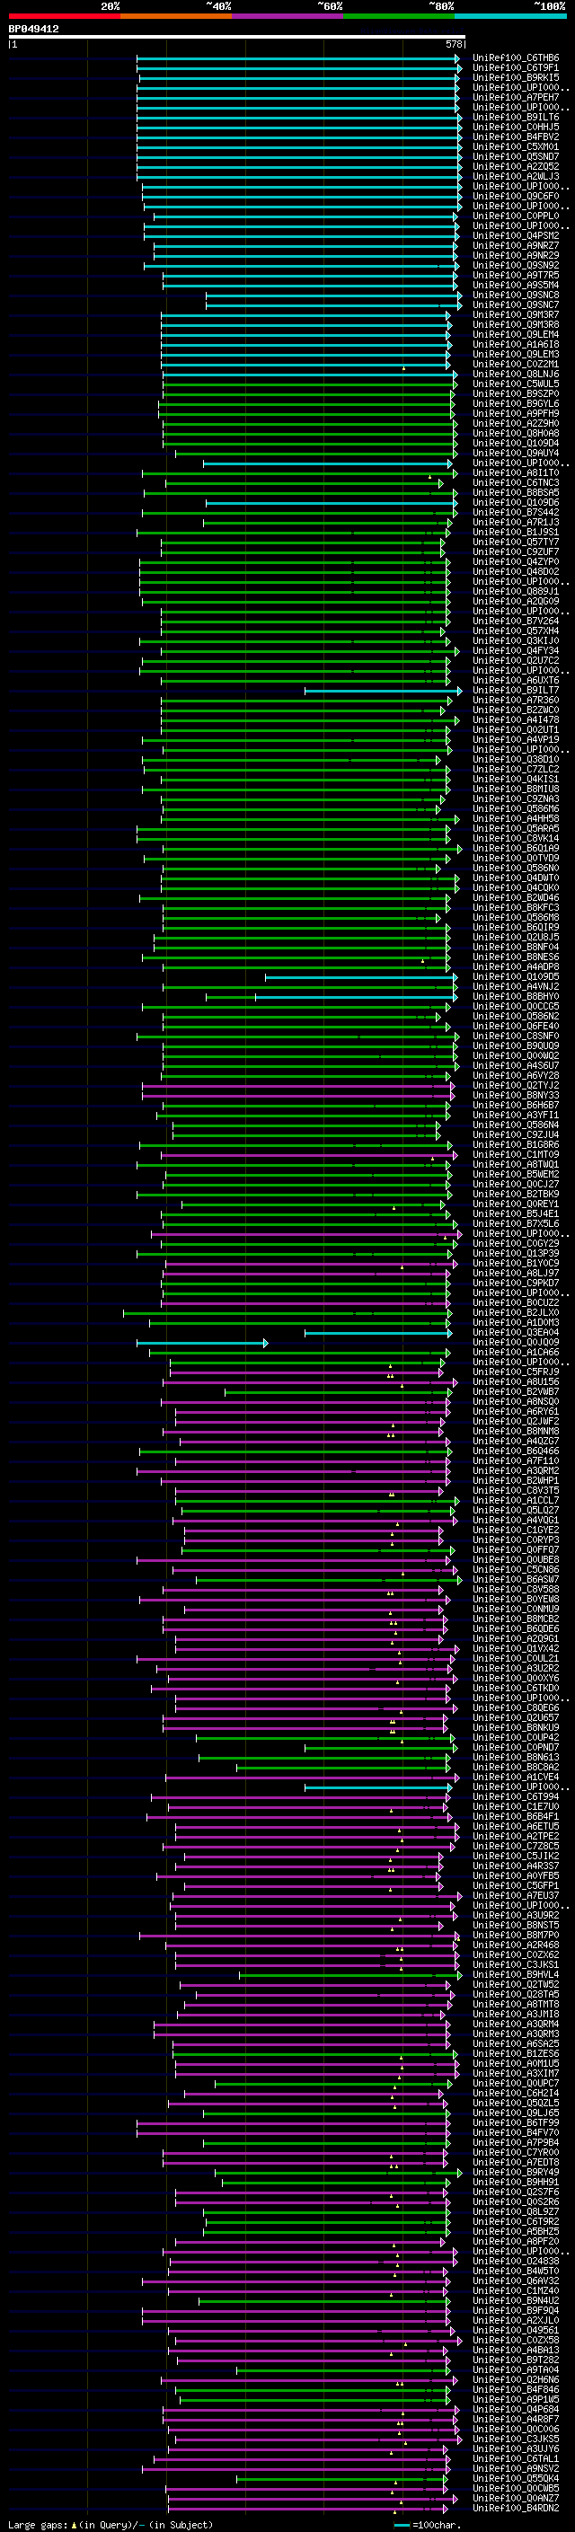
Task: Click the white query sequence bar
Action: 237,38
